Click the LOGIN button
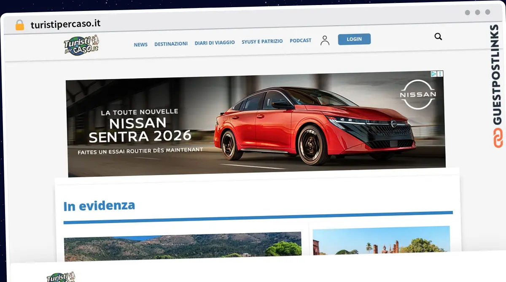Viewport: 506px width, 282px height. 354,39
